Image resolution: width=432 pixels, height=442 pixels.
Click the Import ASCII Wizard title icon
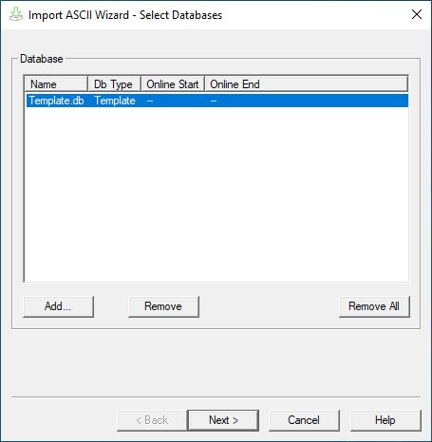pos(15,14)
